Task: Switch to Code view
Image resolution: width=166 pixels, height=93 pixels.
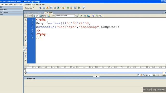Action: click(x=29, y=16)
